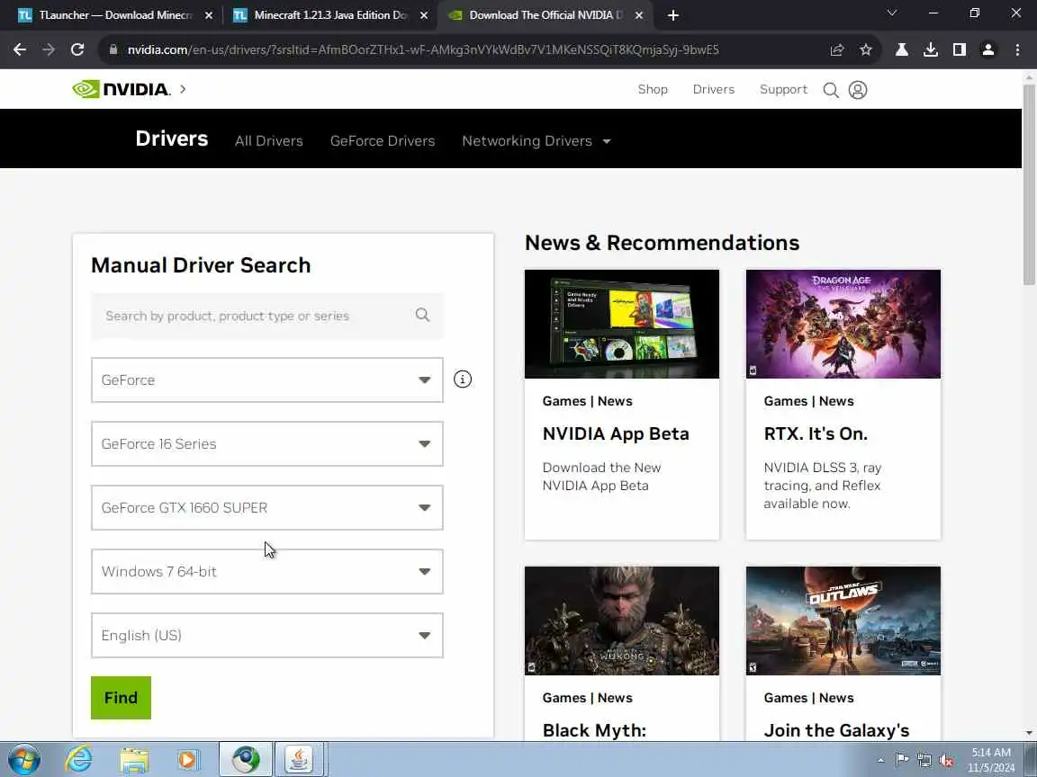Click the magnifier in driver search box
Viewport: 1037px width, 777px height.
point(422,315)
